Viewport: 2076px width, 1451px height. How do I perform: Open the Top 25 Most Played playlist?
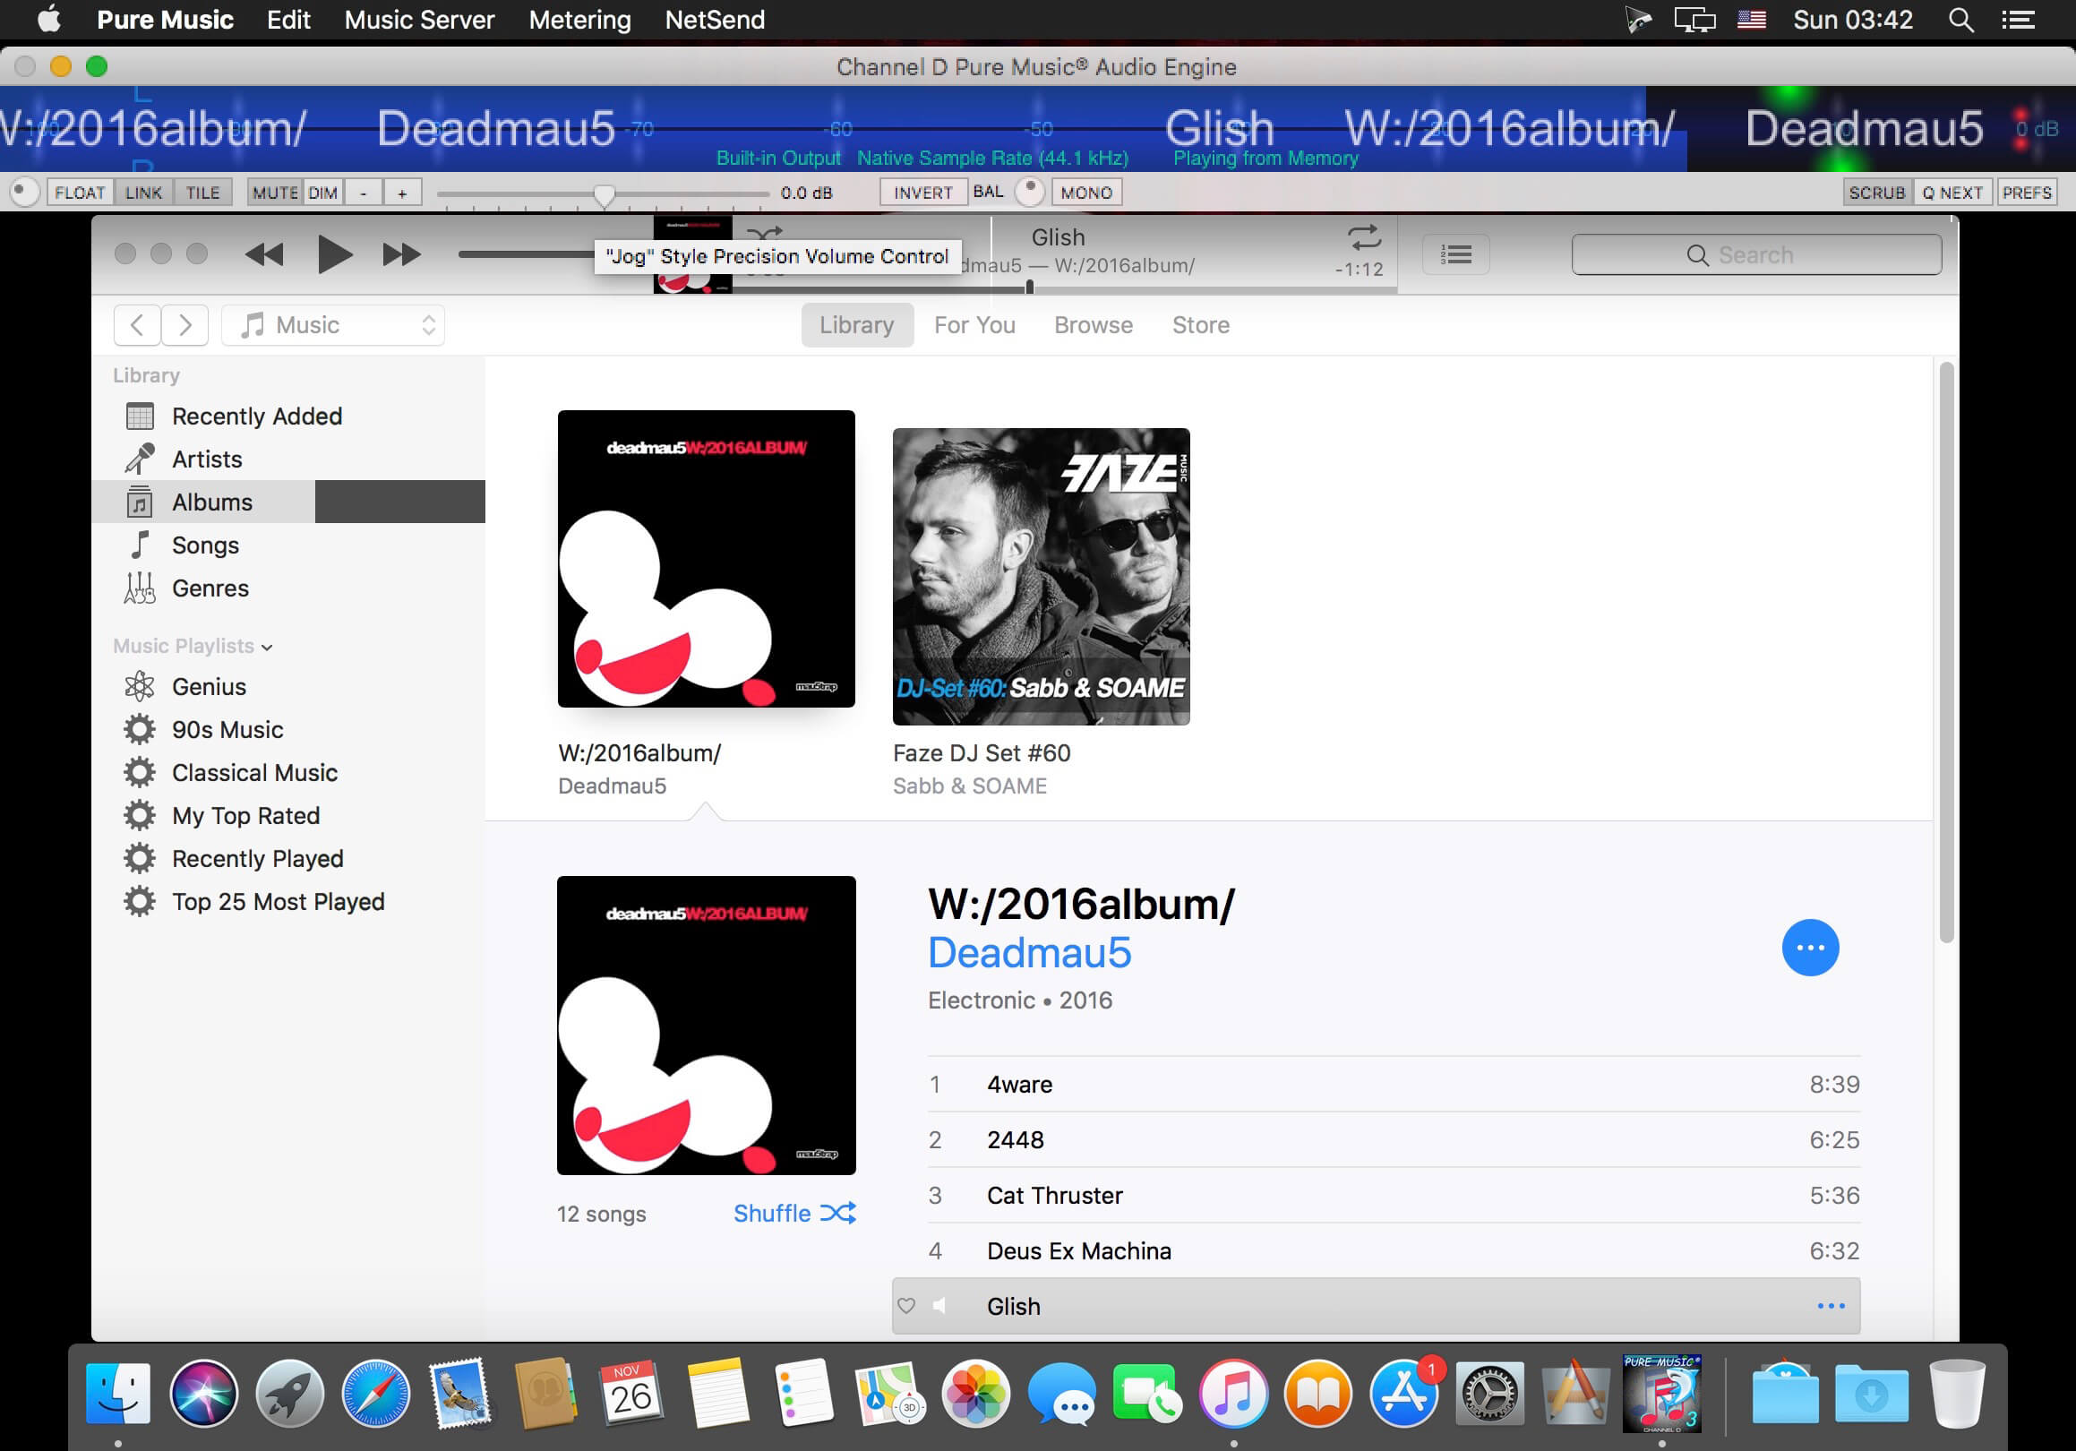click(288, 902)
